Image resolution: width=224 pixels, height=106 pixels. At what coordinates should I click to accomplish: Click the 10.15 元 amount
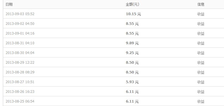133,14
